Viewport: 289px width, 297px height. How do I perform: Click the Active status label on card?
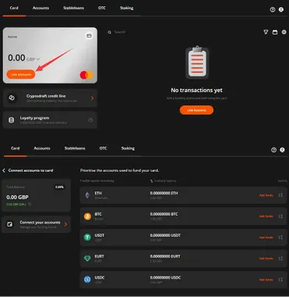pos(12,37)
